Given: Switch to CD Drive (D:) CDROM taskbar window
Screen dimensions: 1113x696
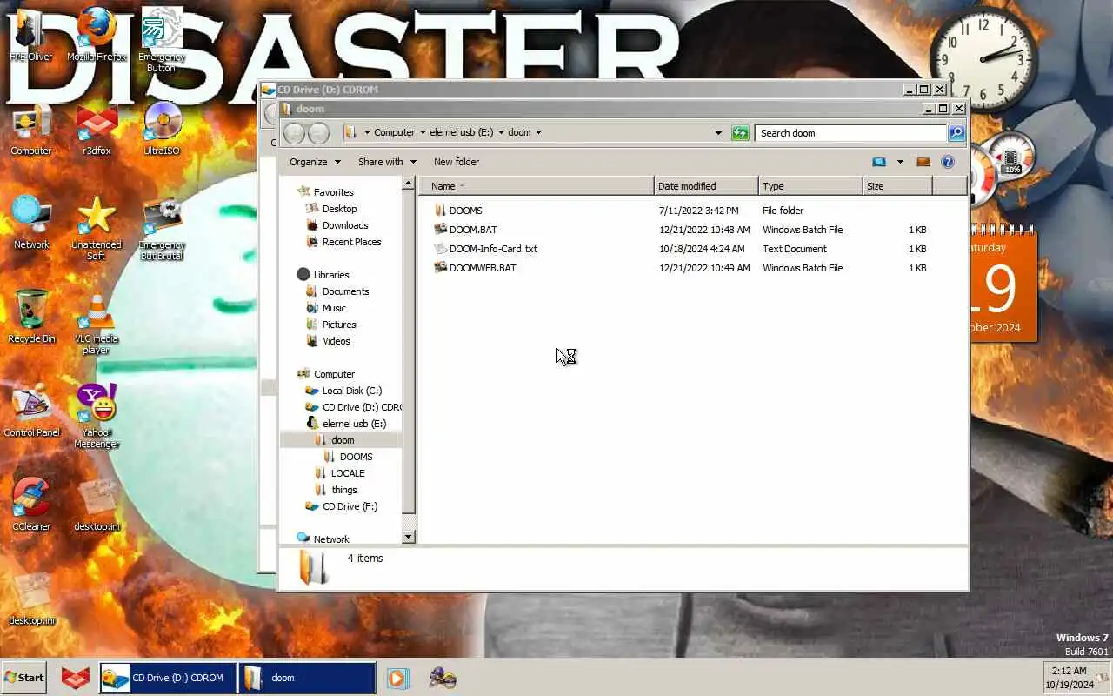Looking at the screenshot, I should (x=167, y=678).
